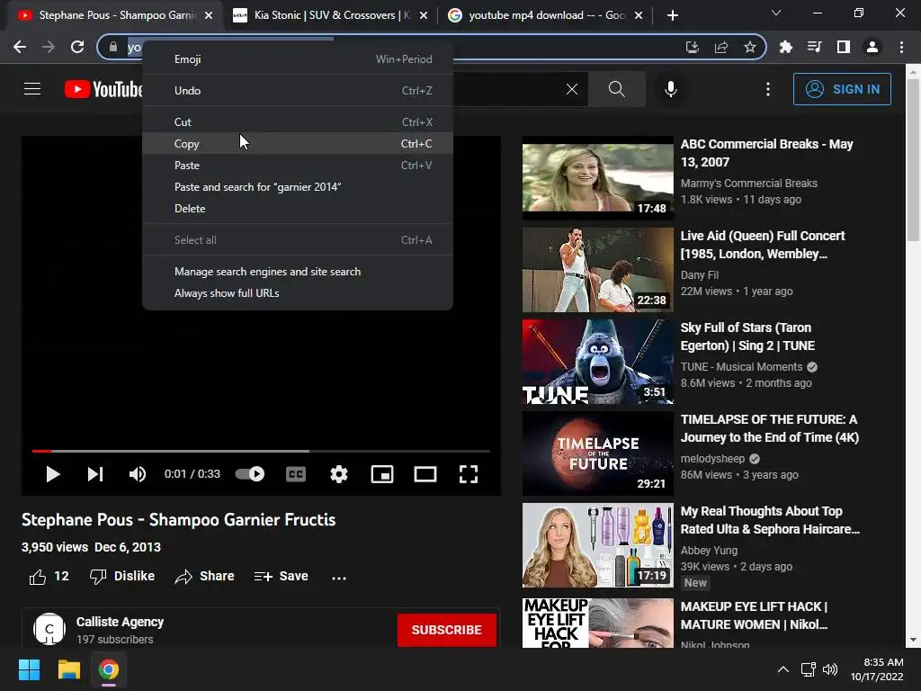Viewport: 921px width, 691px height.
Task: Close the Kia Stonic tab
Action: (425, 15)
